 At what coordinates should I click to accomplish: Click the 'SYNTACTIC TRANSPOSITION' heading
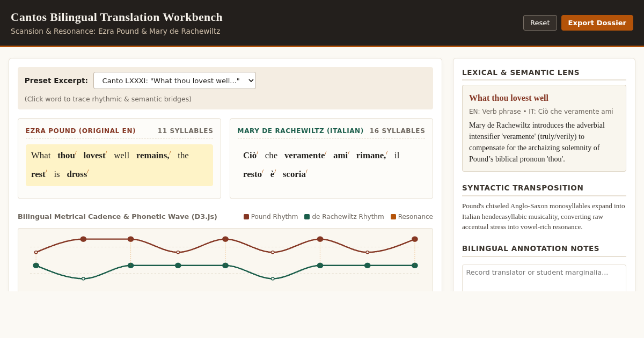click(523, 188)
